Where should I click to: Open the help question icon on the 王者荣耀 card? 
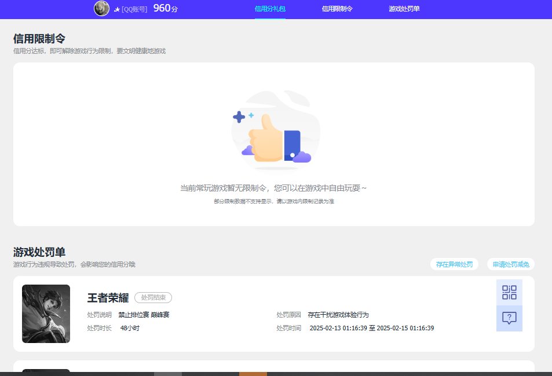509,318
